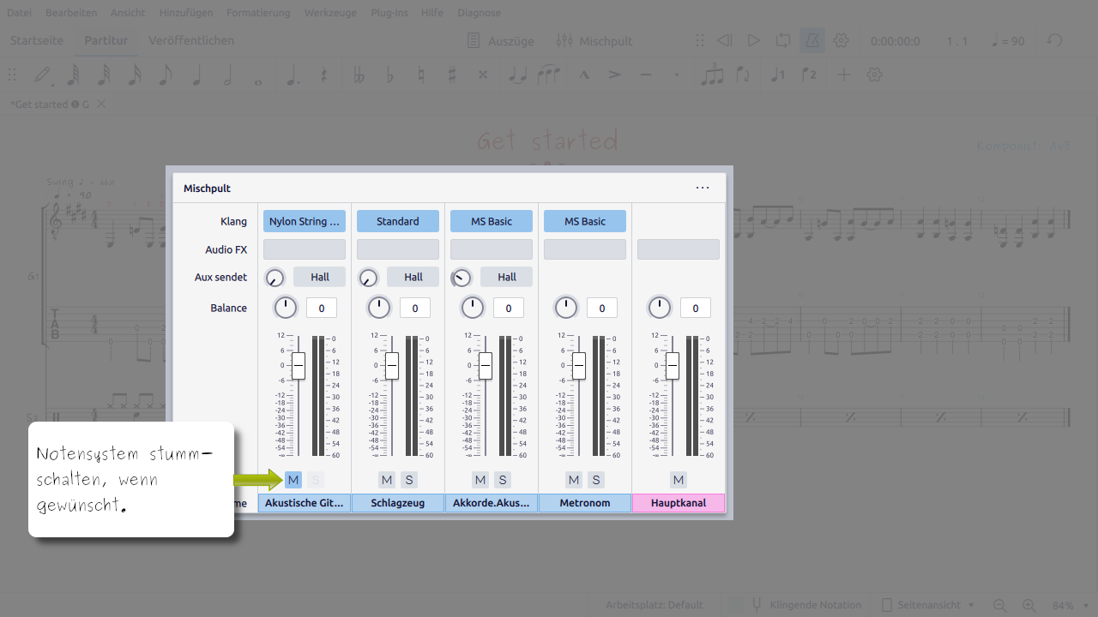Toggle the metronome icon
This screenshot has width=1098, height=617.
coord(811,41)
